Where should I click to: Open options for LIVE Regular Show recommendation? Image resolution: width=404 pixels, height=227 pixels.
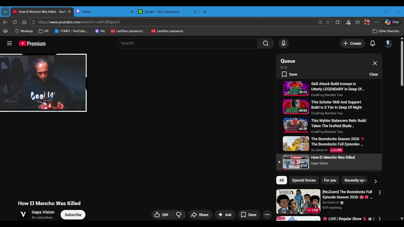point(380,219)
